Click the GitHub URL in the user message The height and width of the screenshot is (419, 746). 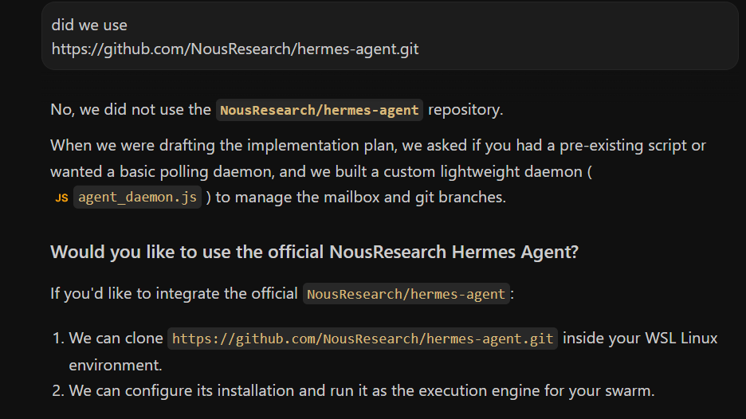(235, 49)
